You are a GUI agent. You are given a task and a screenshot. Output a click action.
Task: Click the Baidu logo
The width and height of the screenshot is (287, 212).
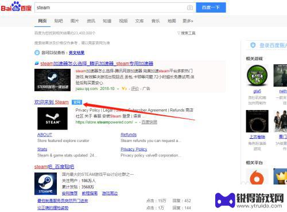16,7
